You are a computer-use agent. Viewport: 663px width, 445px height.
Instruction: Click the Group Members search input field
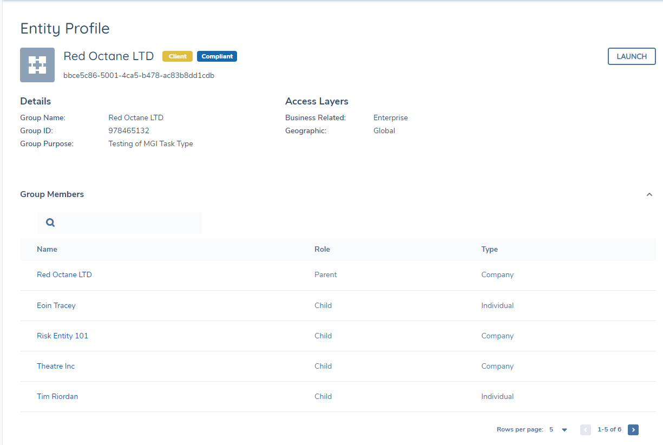(127, 222)
